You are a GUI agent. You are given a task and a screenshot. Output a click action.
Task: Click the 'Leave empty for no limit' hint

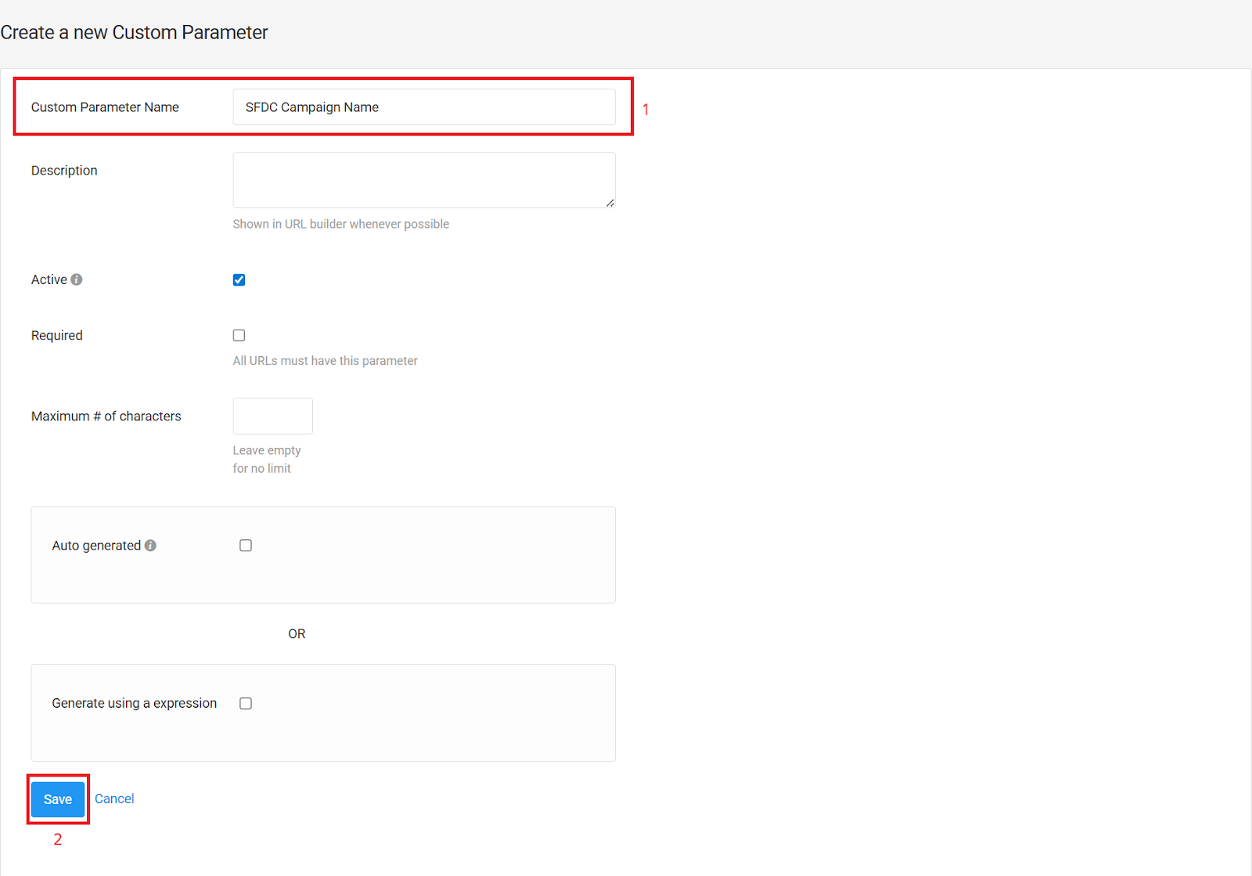[267, 460]
